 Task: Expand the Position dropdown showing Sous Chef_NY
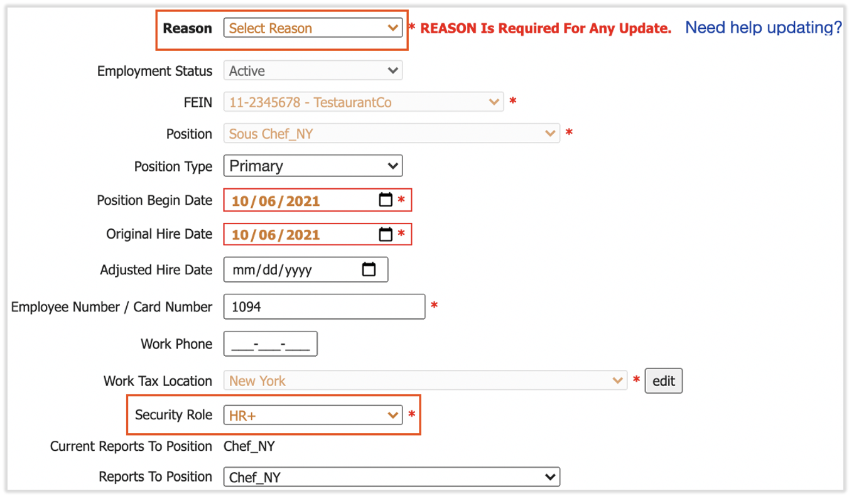tap(391, 134)
